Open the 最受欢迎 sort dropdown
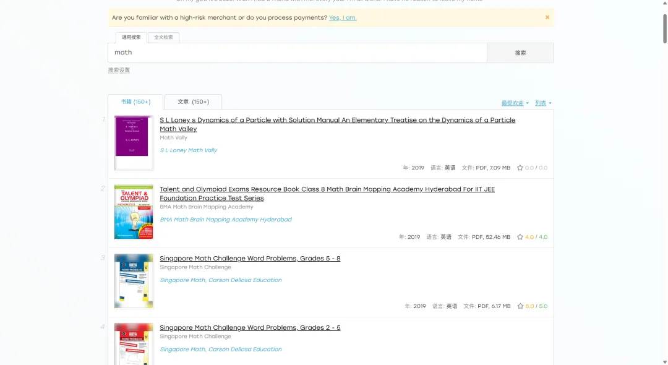668x365 pixels. tap(515, 103)
